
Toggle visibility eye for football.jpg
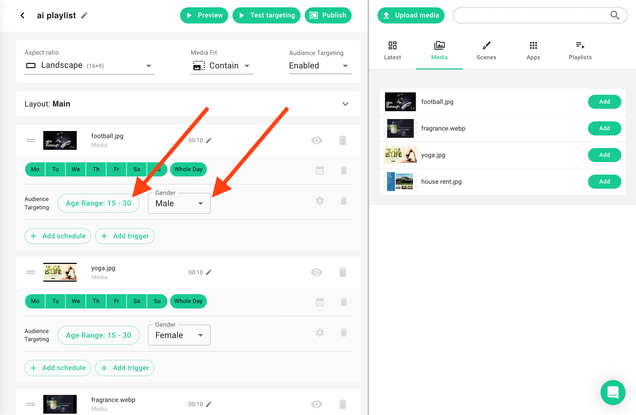click(316, 140)
